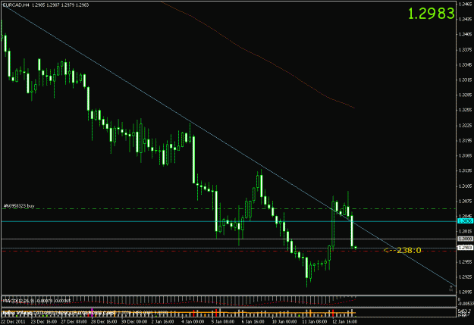Click the cyan 1.3036 price tag

coord(465,221)
